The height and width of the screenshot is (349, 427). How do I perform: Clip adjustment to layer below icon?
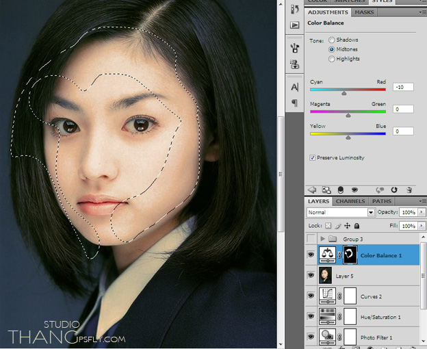340,190
